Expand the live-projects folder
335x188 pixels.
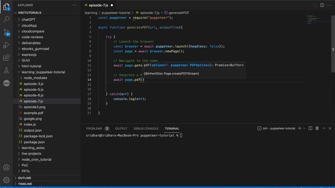pos(31,154)
